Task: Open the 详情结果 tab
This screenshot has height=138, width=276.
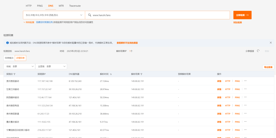Action: coord(20,58)
